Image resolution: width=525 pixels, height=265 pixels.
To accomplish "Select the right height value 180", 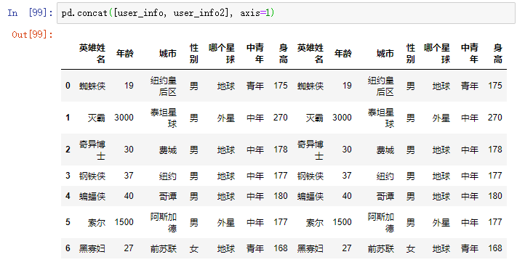I will coord(495,196).
